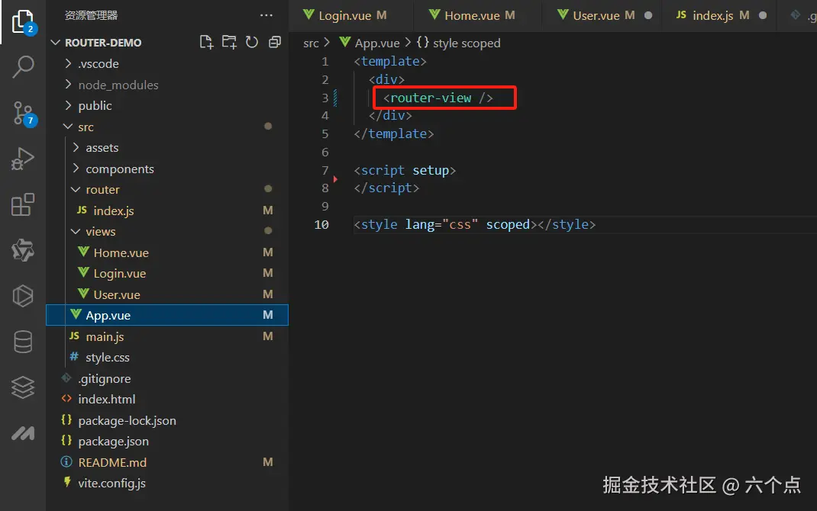Image resolution: width=817 pixels, height=511 pixels.
Task: Switch to the index.js editor tab
Action: tap(719, 15)
